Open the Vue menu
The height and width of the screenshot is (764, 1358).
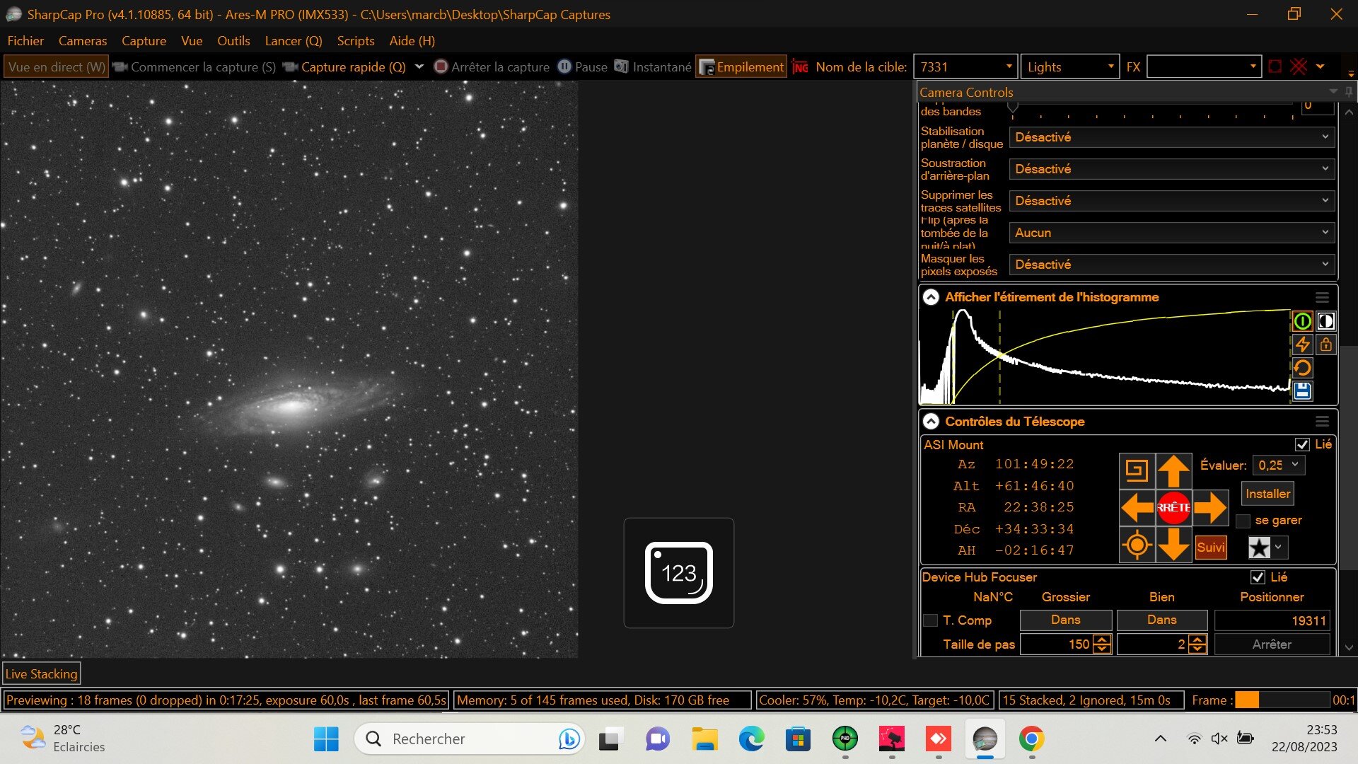[192, 41]
